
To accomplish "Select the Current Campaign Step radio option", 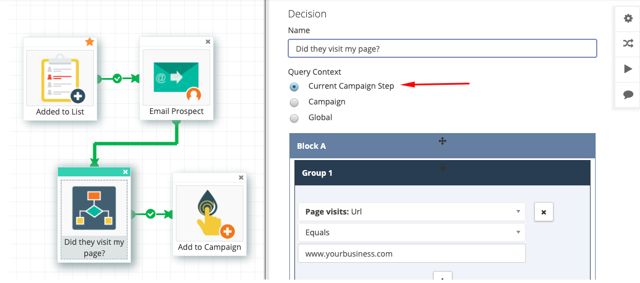I will tap(294, 87).
